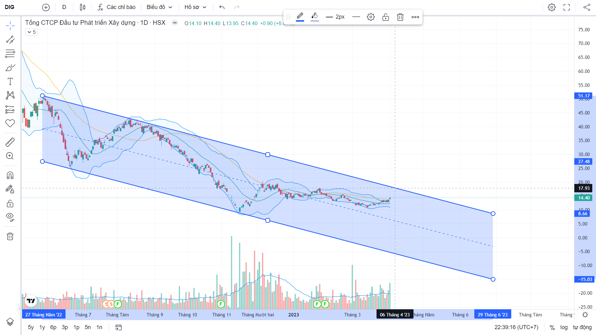Expand the collapsed indicators legend showing 5
The width and height of the screenshot is (596, 335).
[x=31, y=32]
